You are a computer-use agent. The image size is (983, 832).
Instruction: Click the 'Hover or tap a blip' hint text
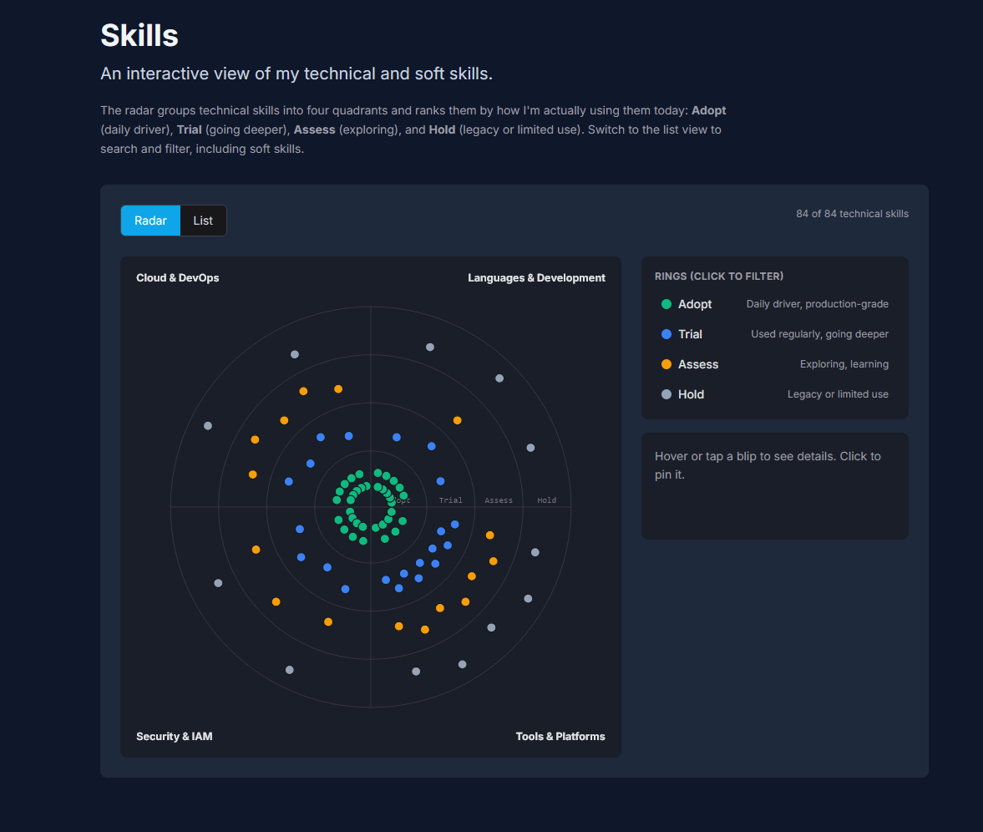point(768,465)
